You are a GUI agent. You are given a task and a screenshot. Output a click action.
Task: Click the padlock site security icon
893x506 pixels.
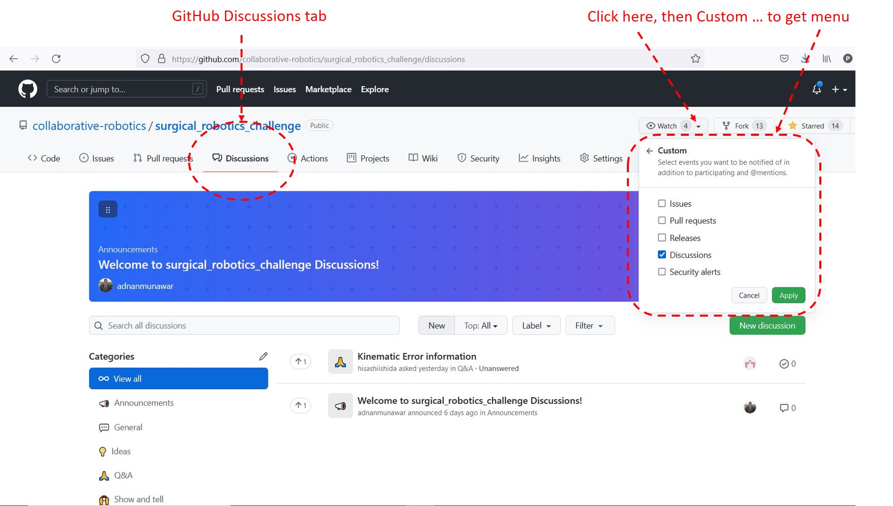point(161,59)
